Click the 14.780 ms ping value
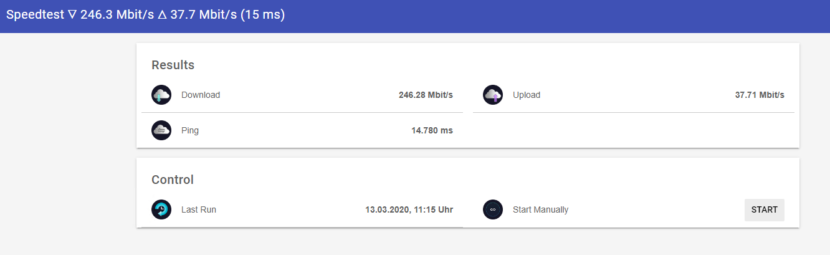This screenshot has height=255, width=830. pos(432,131)
